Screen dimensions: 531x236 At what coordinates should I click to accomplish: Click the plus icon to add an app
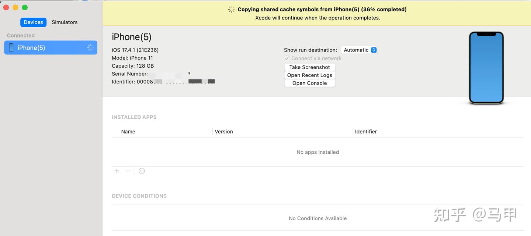pyautogui.click(x=117, y=171)
